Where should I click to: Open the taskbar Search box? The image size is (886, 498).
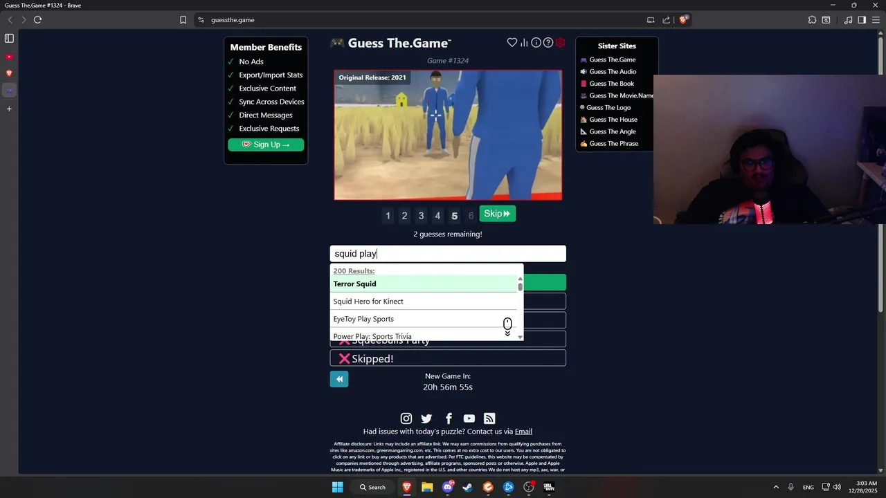point(372,487)
